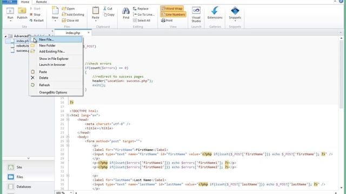Image resolution: width=346 pixels, height=194 pixels.
Task: Choose Show in File Explorer
Action: 56,59
